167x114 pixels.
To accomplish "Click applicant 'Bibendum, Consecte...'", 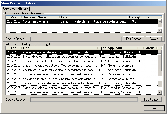I will coord(122,88).
